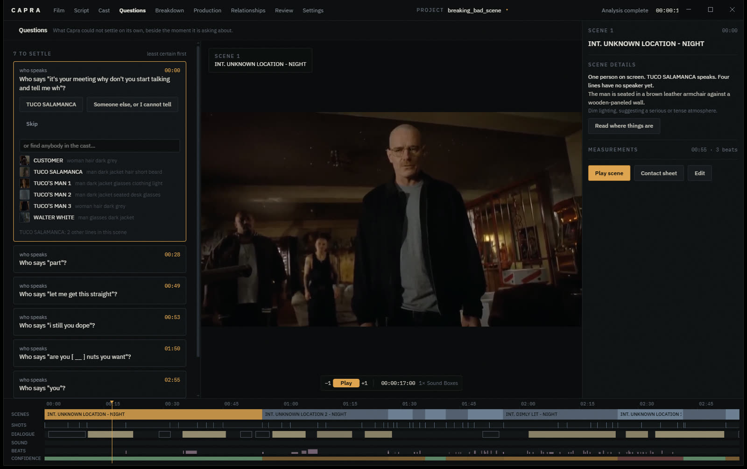The width and height of the screenshot is (747, 469).
Task: Pick TUCO'S MAN 1 from the cast list
Action: [99, 183]
